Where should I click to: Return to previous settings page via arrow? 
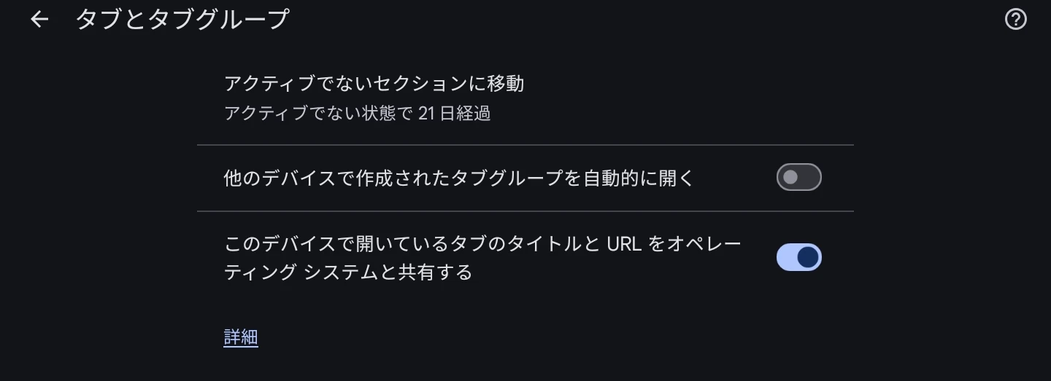click(x=39, y=20)
